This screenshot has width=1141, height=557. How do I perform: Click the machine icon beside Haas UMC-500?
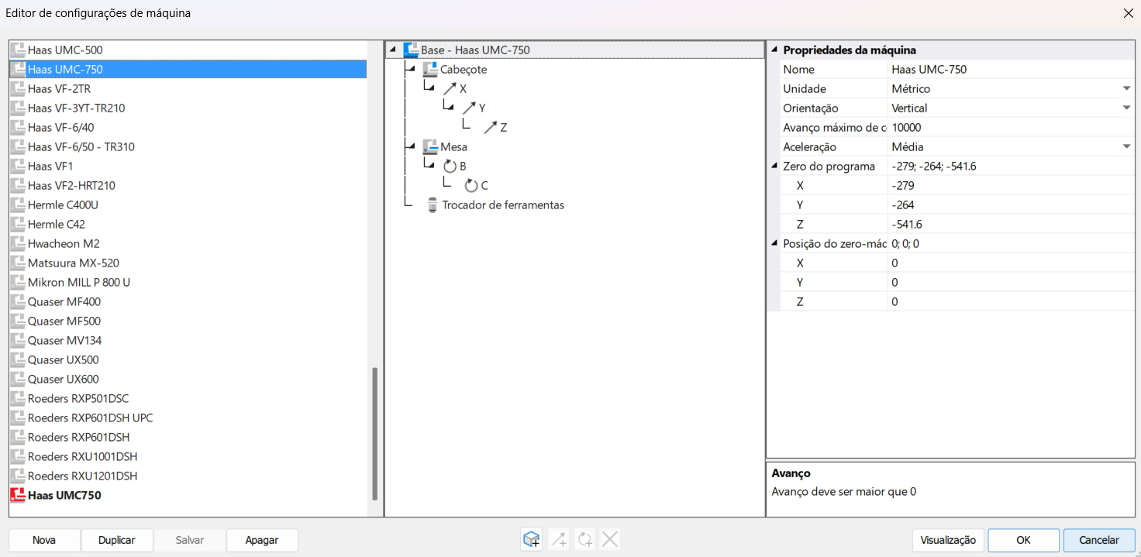click(18, 50)
